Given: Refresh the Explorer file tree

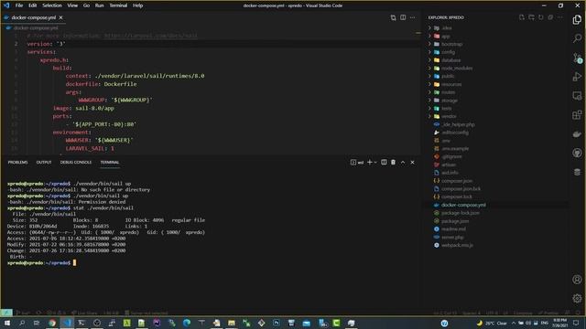Looking at the screenshot, I should click(541, 17).
